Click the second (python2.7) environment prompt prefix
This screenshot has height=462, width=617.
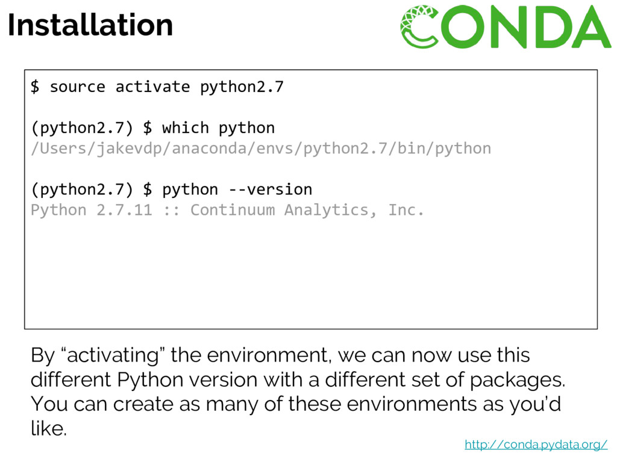pyautogui.click(x=82, y=189)
